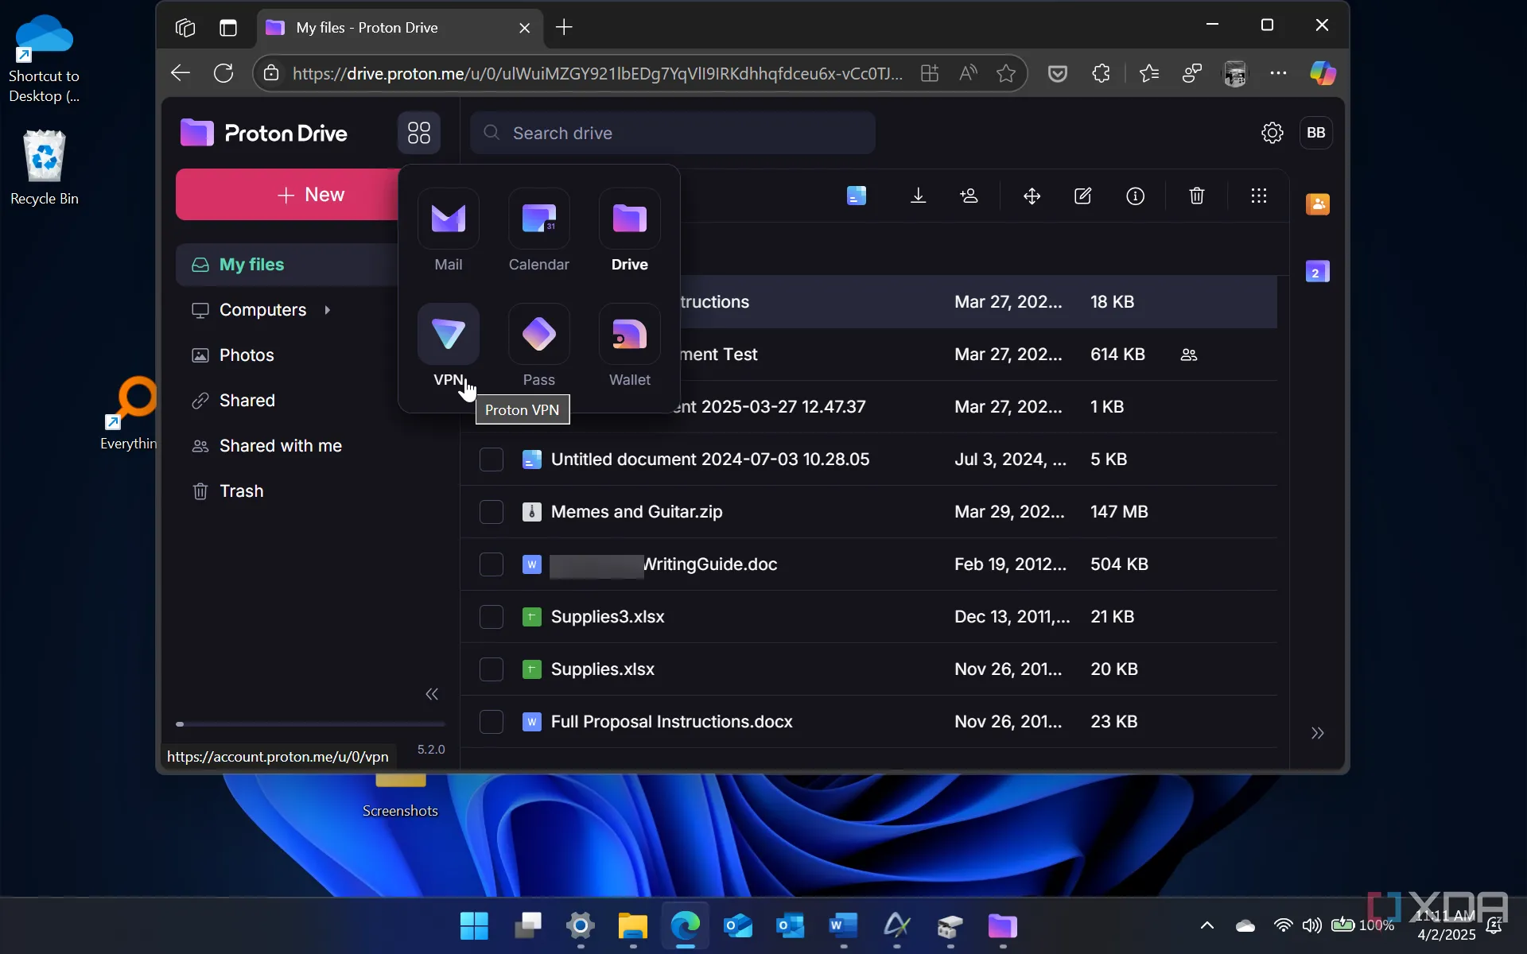
Task: Click the rename toolbar icon
Action: pyautogui.click(x=1082, y=196)
